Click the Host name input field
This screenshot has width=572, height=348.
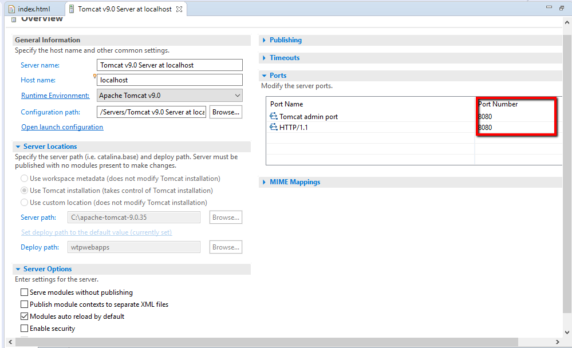[x=169, y=80]
